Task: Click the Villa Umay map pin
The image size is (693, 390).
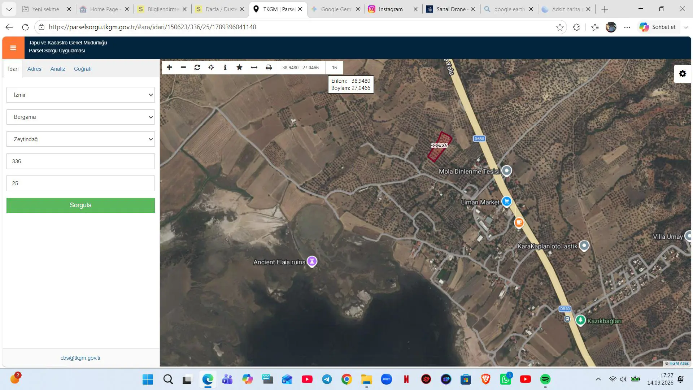Action: click(x=689, y=236)
